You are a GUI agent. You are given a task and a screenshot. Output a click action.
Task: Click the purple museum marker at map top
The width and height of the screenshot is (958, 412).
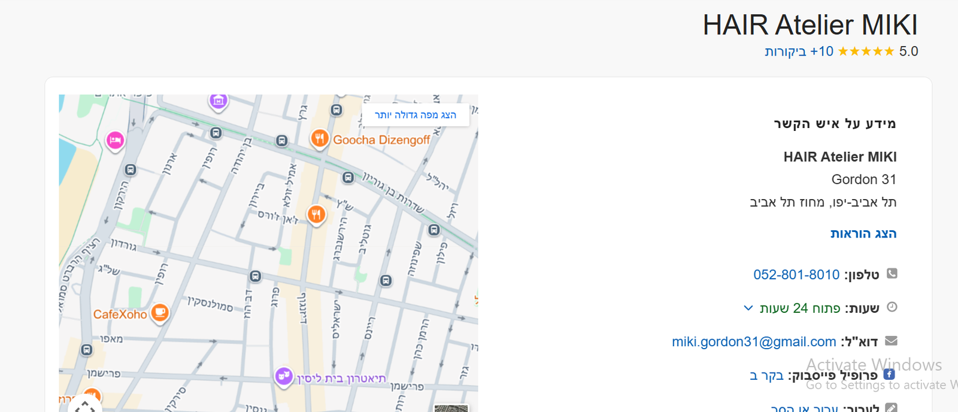tap(219, 100)
